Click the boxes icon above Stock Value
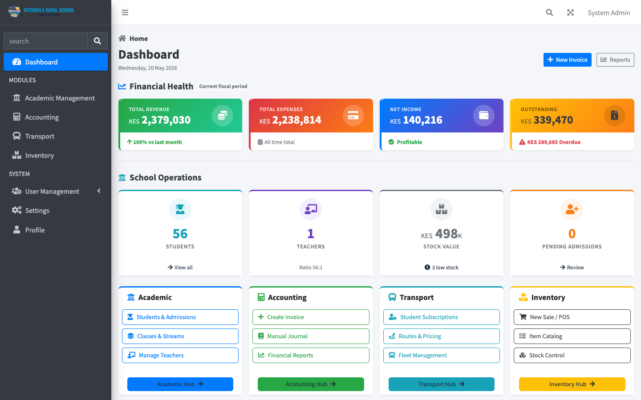The image size is (641, 400). pyautogui.click(x=442, y=209)
